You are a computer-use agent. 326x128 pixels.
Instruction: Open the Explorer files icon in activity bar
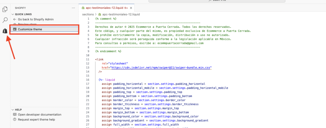[5, 9]
